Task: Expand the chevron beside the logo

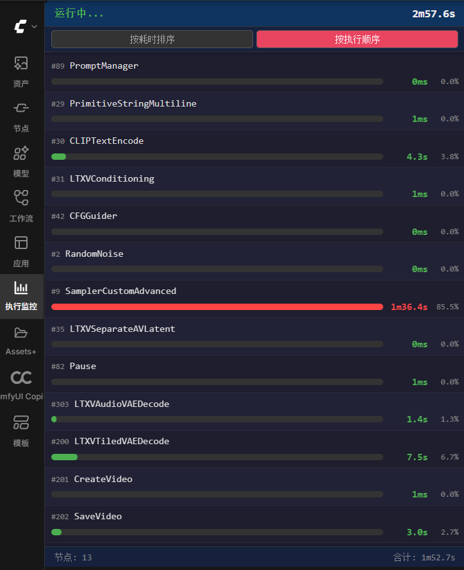Action: (35, 26)
